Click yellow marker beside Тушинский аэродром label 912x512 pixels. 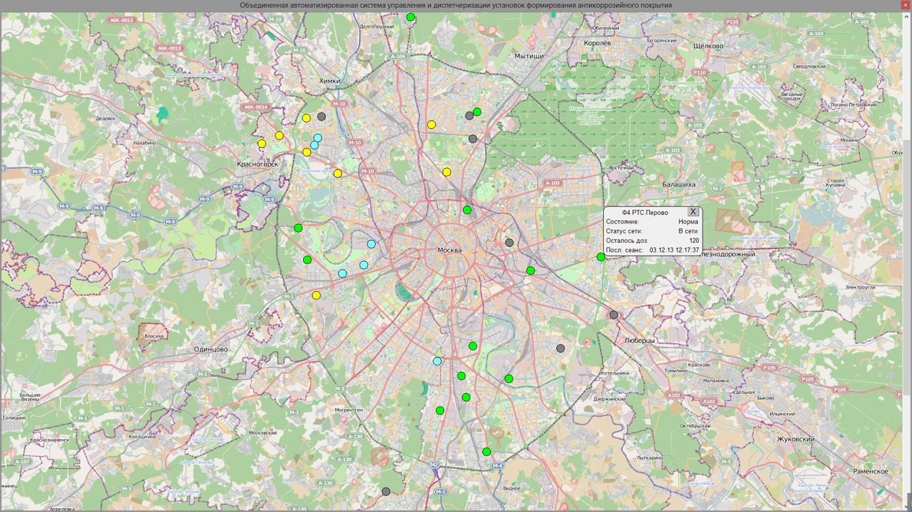(x=337, y=173)
